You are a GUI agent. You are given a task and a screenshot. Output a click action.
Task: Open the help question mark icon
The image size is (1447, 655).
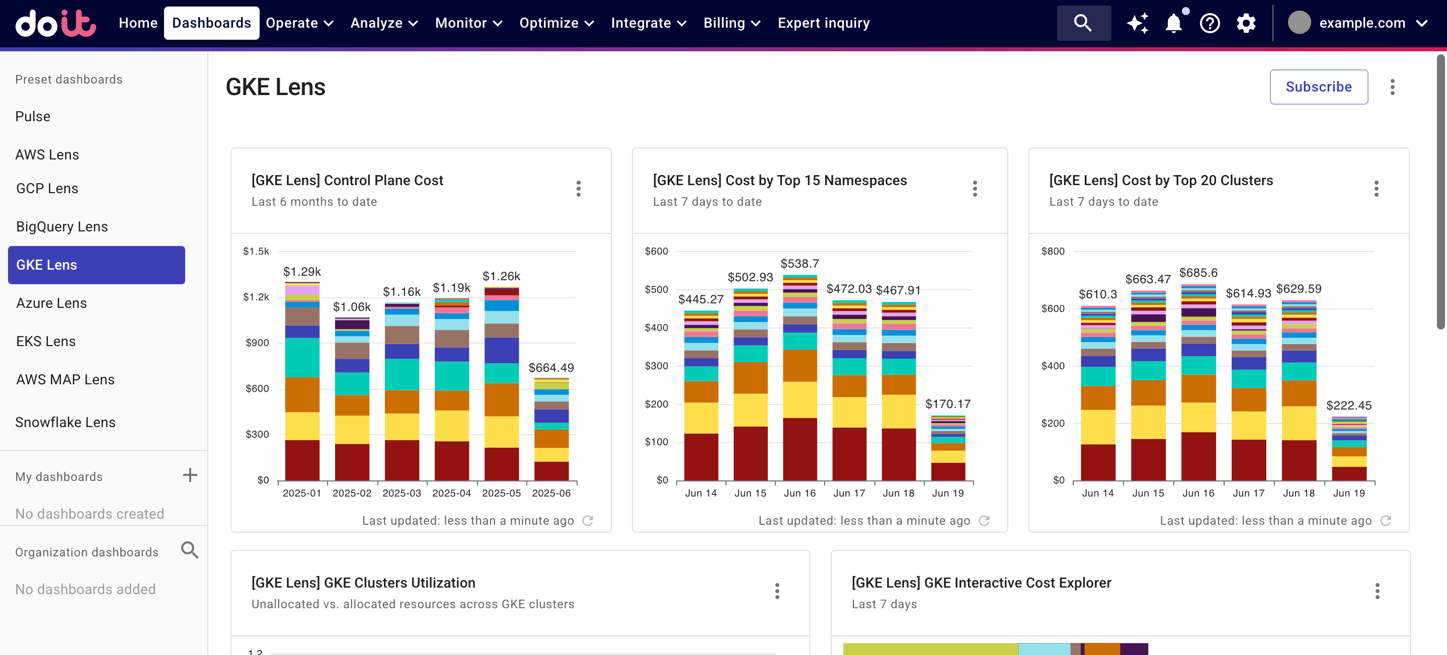pyautogui.click(x=1210, y=23)
